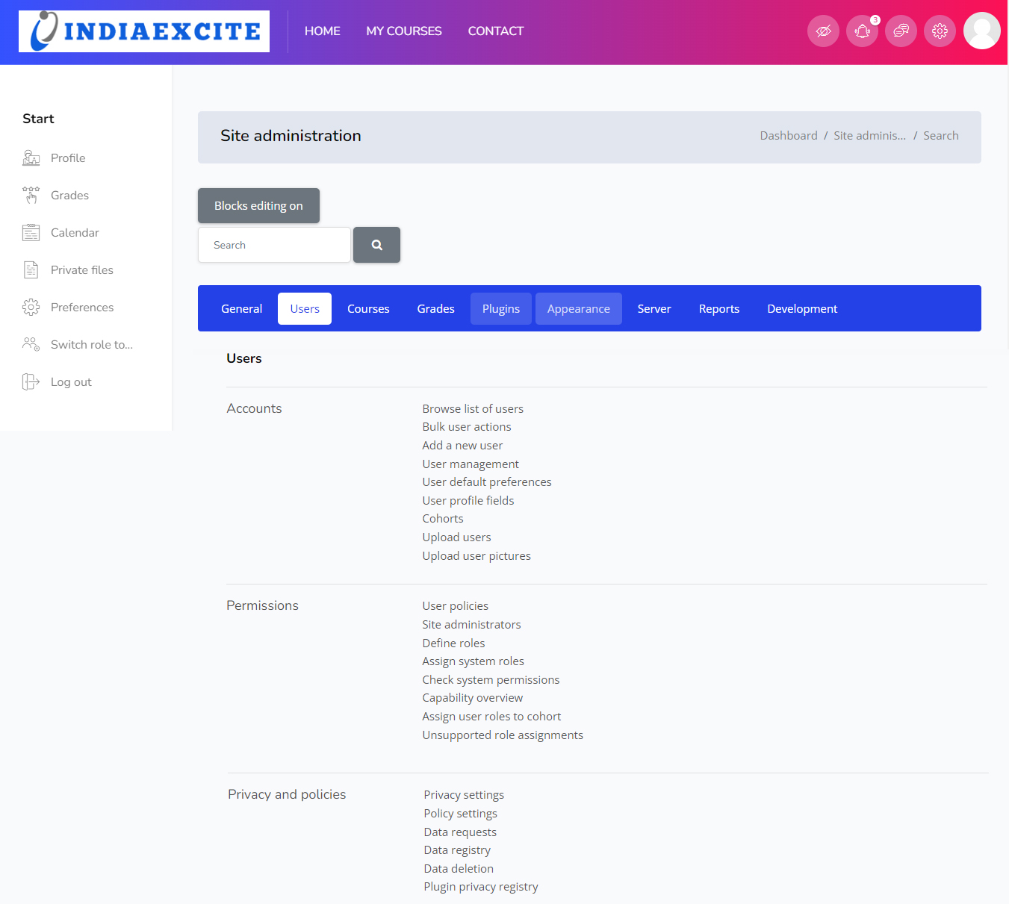Image resolution: width=1009 pixels, height=904 pixels.
Task: Open the Browse list of users link
Action: click(473, 409)
